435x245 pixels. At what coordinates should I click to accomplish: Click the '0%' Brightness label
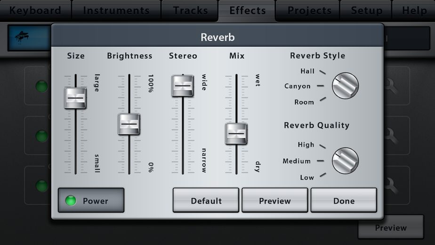pyautogui.click(x=151, y=167)
